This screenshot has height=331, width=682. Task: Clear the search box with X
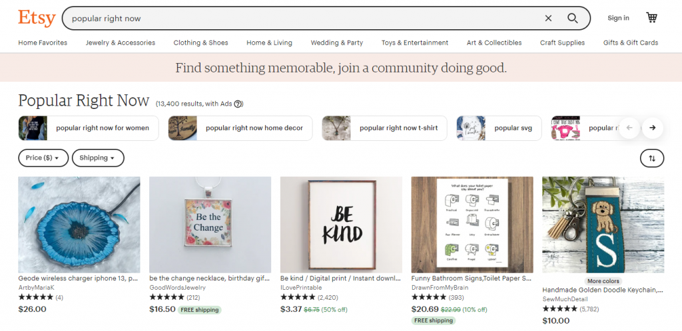coord(548,19)
